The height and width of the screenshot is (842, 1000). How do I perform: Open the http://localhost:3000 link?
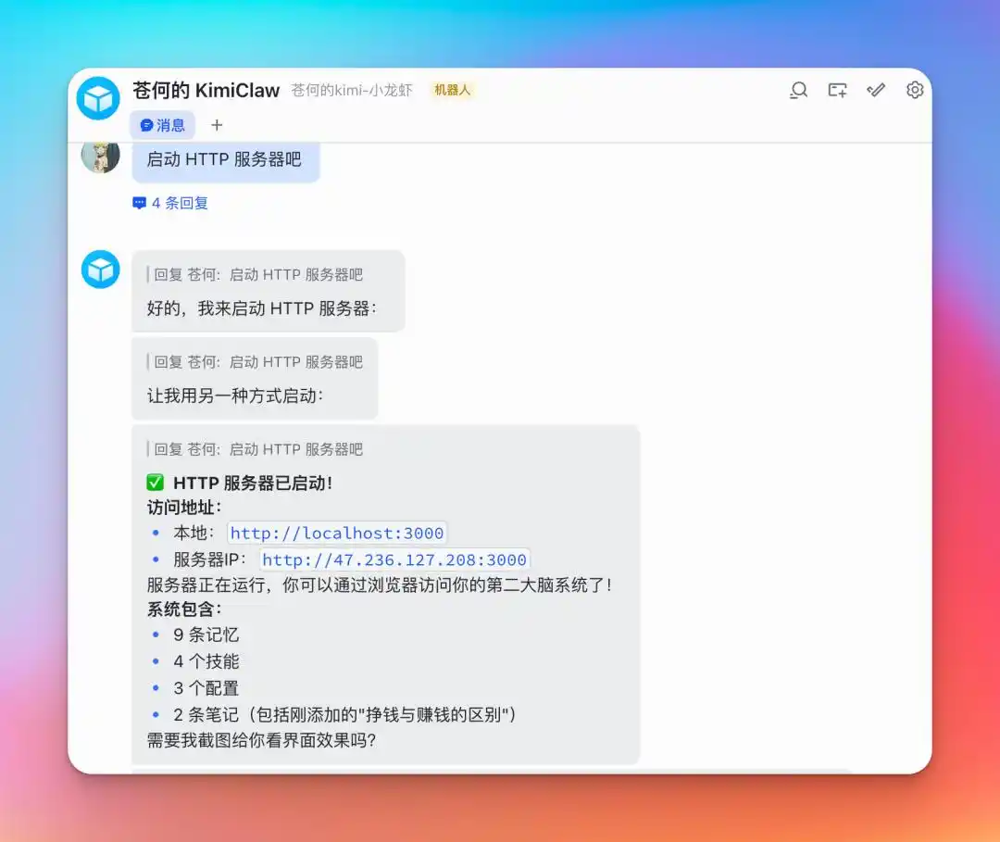click(x=337, y=533)
